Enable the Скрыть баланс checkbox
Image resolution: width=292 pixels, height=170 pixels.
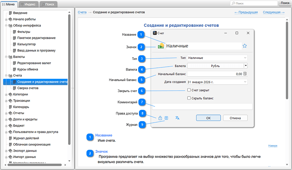189,98
